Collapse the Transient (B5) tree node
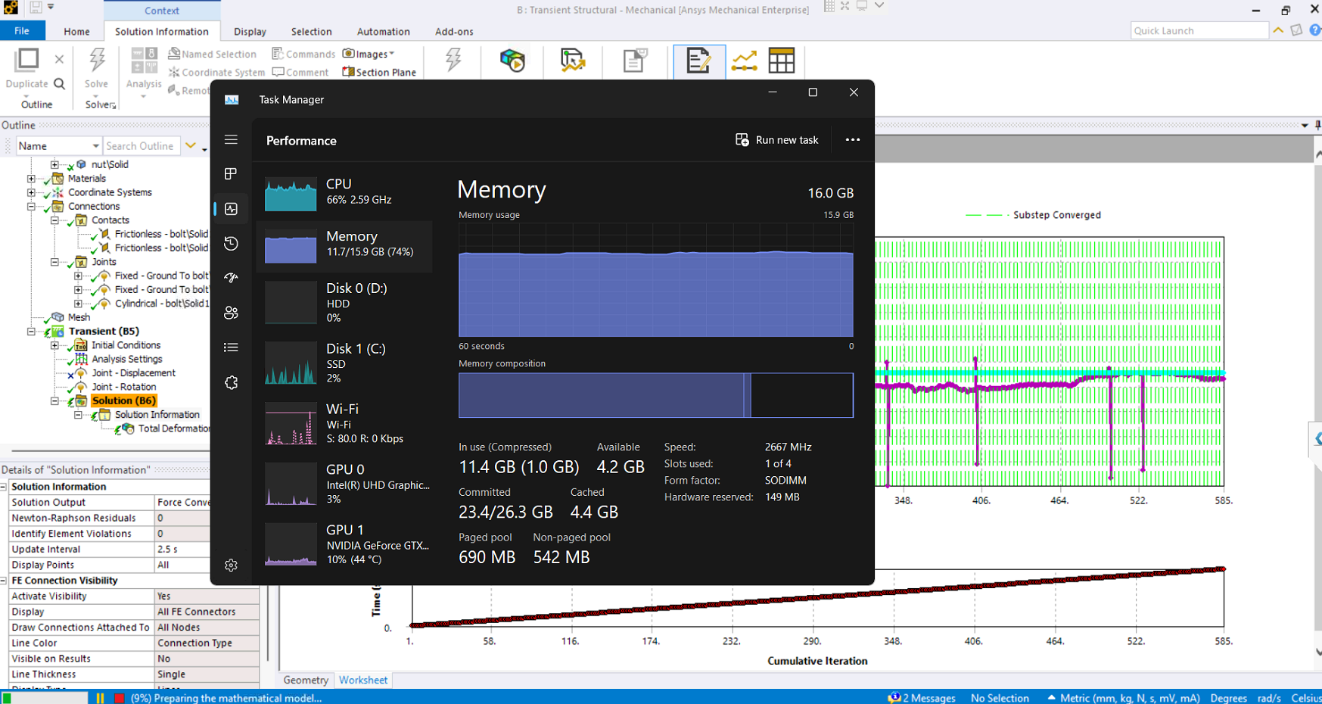Image resolution: width=1322 pixels, height=704 pixels. [31, 332]
